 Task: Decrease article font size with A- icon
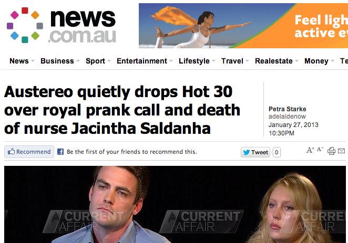[320, 149]
